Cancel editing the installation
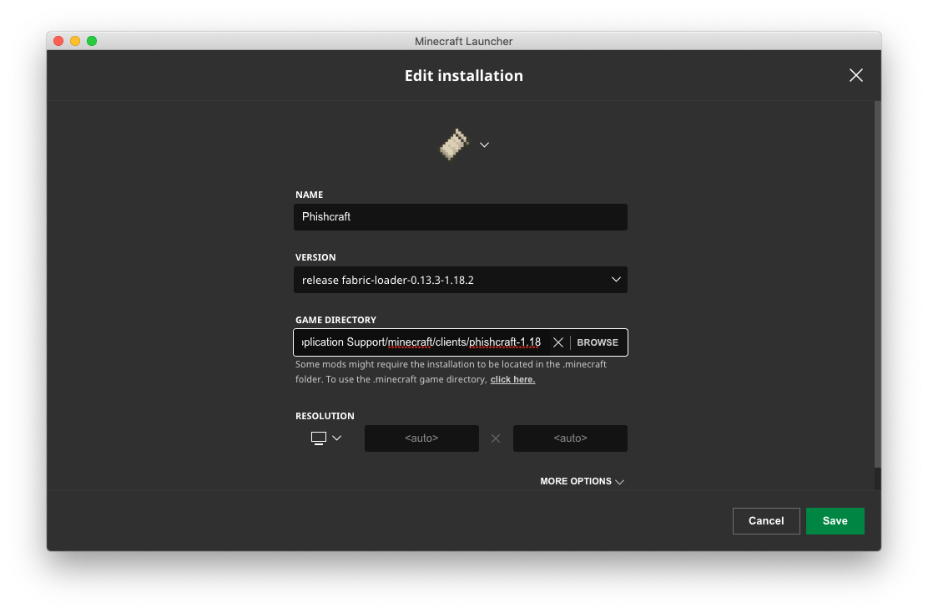 click(765, 520)
